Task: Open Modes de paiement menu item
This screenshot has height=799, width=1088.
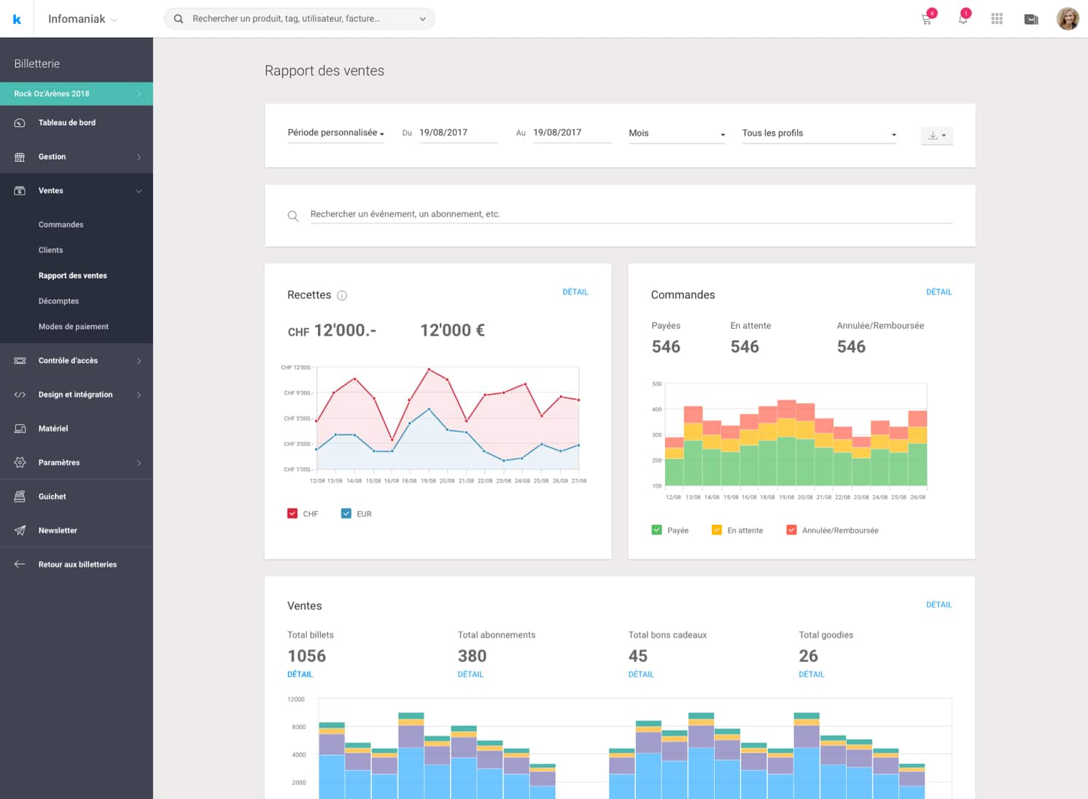Action: click(x=73, y=327)
